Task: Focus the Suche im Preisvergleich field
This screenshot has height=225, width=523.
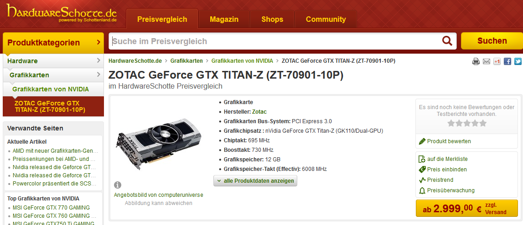Action: coord(274,41)
